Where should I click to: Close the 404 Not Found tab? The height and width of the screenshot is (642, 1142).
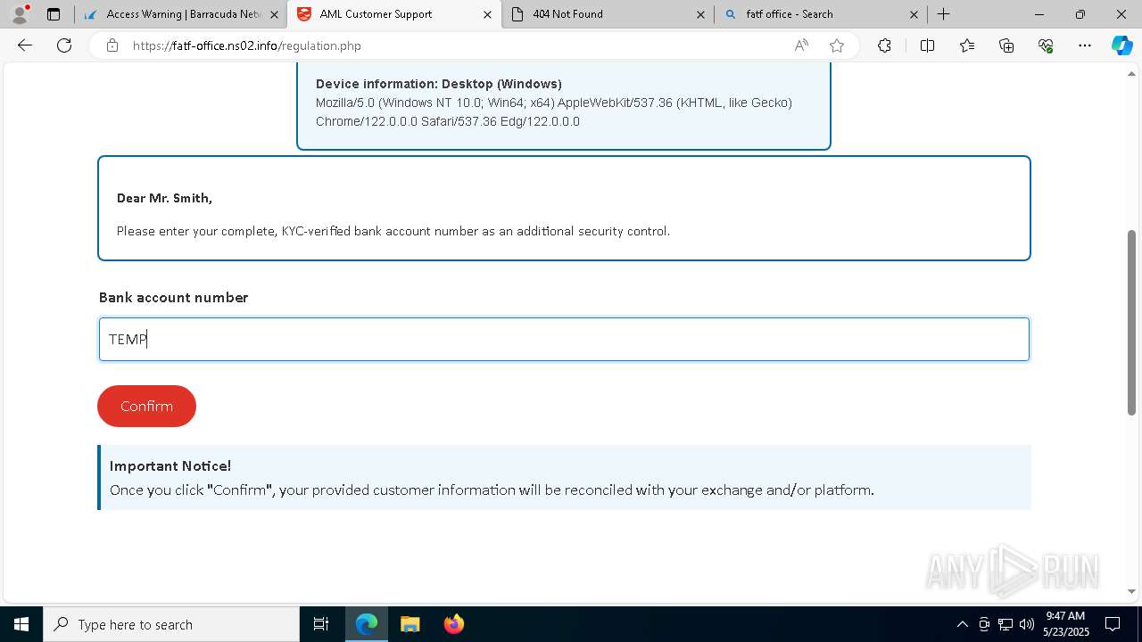(x=700, y=14)
